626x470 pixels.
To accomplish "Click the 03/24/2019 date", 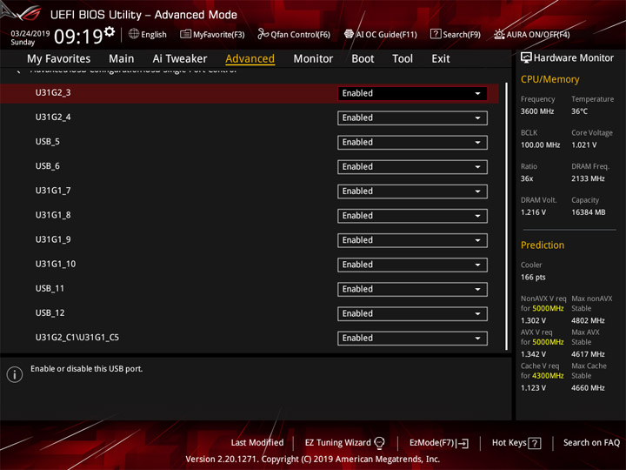I will point(30,34).
